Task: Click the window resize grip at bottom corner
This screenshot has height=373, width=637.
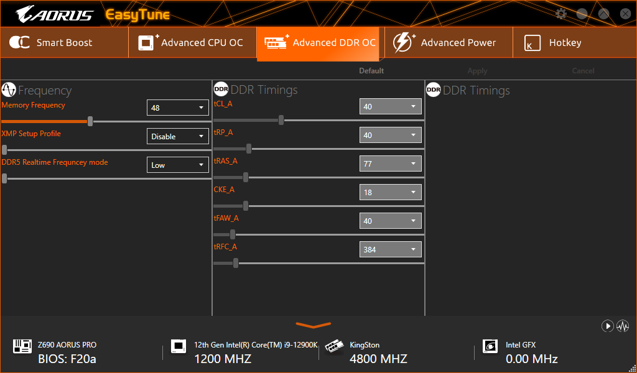Action: point(632,368)
